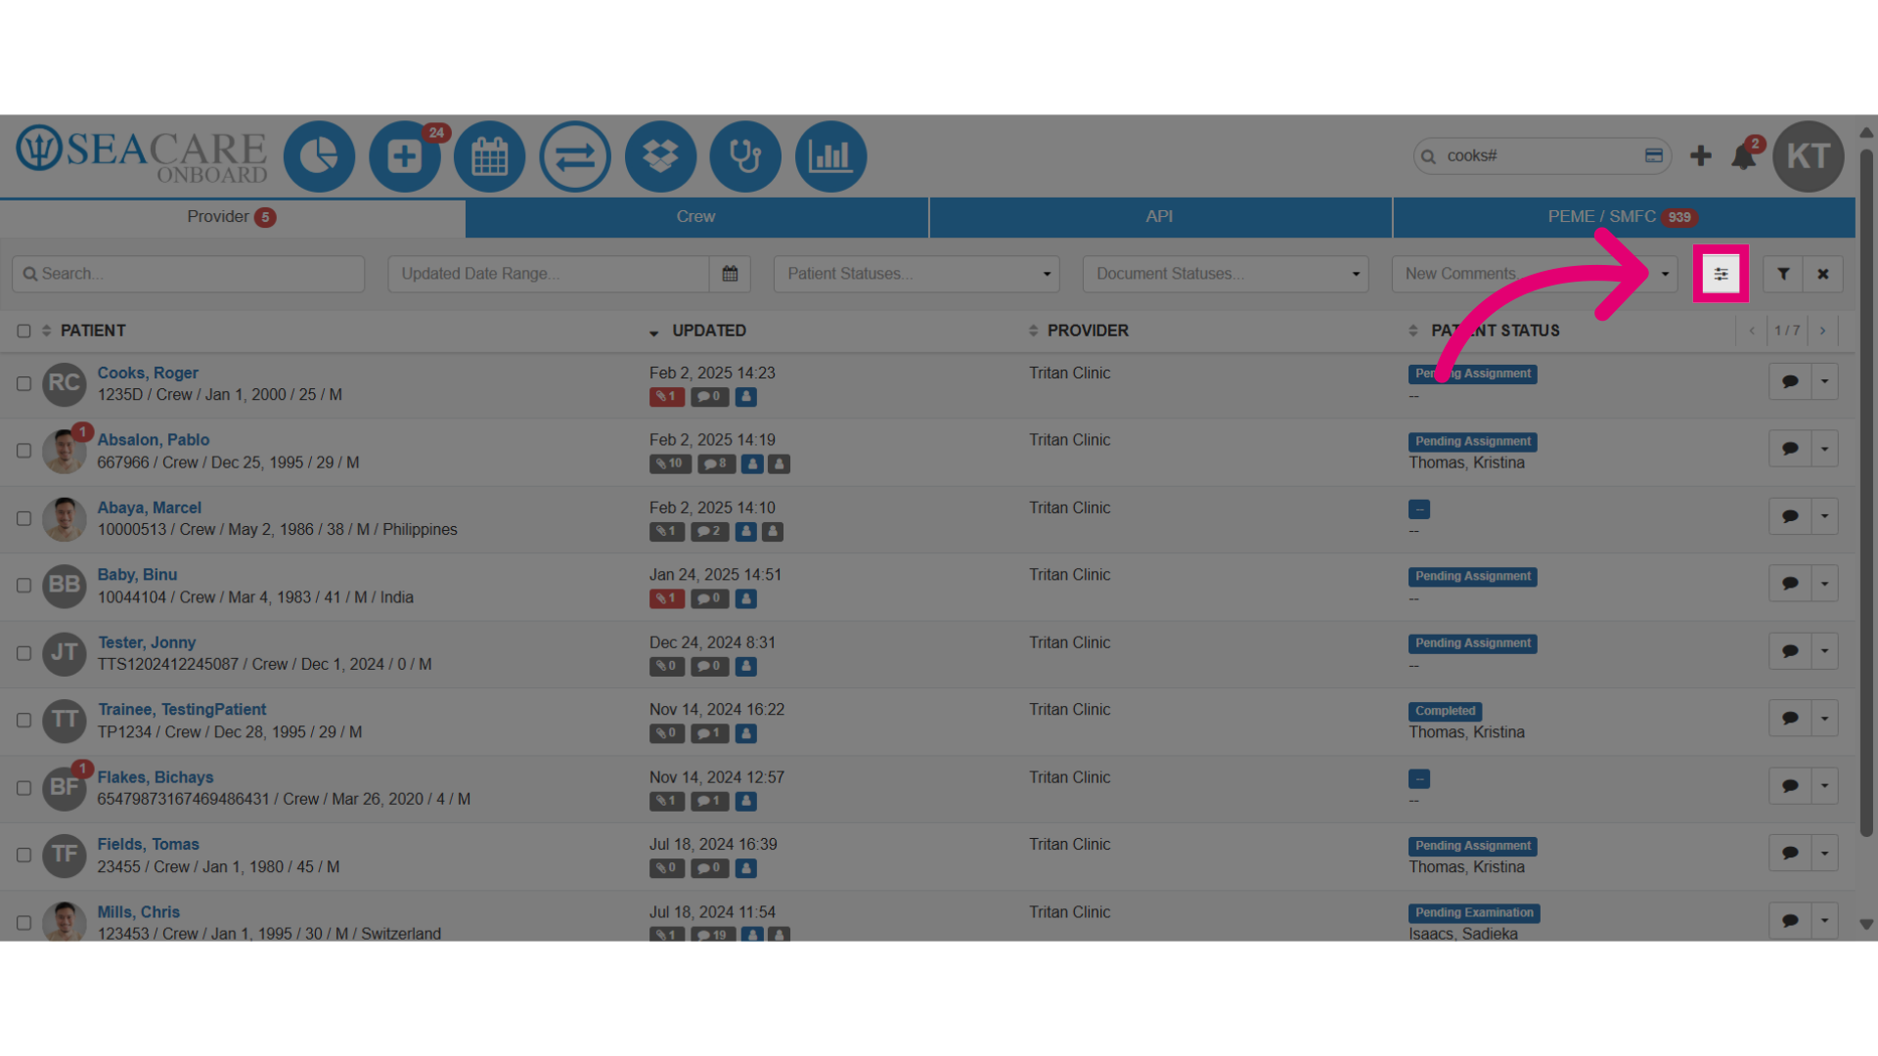Open comments for Flakes, Bichays
The width and height of the screenshot is (1878, 1056).
(1790, 786)
